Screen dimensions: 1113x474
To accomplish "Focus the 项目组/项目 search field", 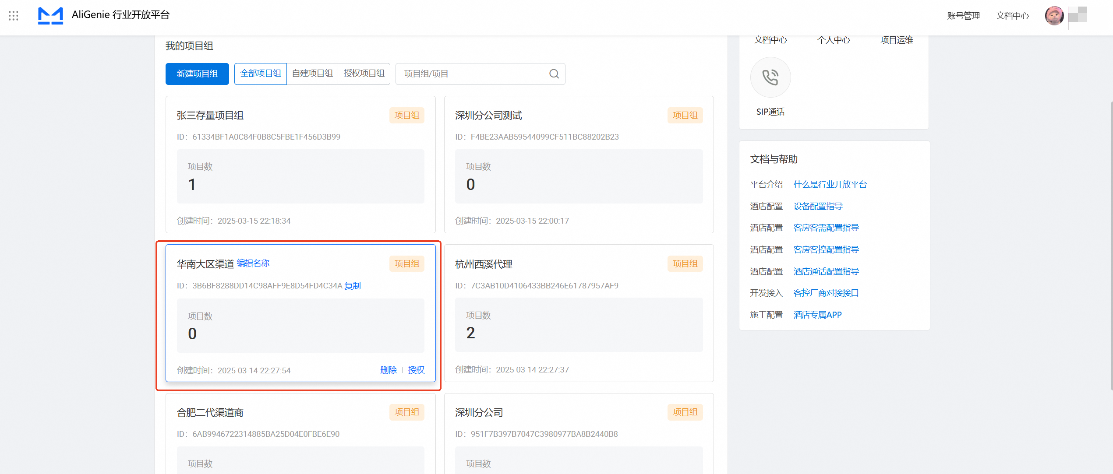I will tap(480, 74).
